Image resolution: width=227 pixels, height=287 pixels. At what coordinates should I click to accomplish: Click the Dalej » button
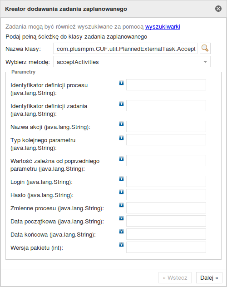[209, 278]
